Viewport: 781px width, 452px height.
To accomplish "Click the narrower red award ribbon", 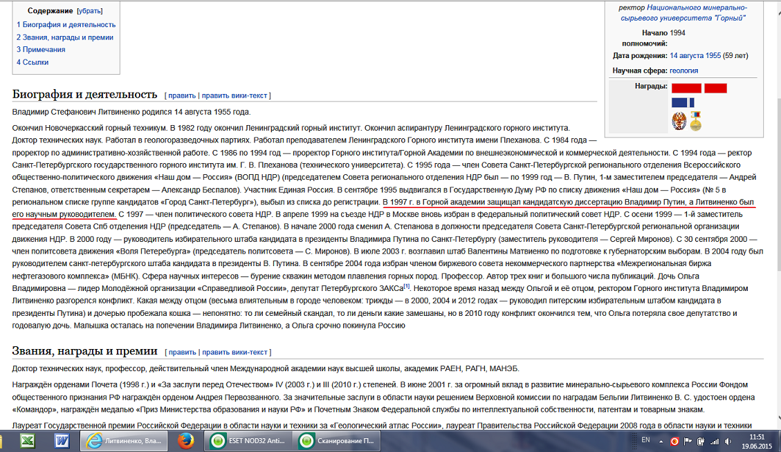I will pos(715,88).
